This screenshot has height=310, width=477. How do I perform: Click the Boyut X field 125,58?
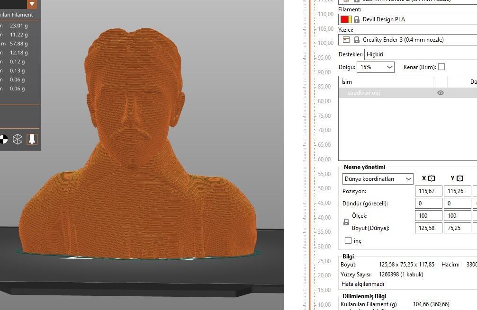[428, 228]
